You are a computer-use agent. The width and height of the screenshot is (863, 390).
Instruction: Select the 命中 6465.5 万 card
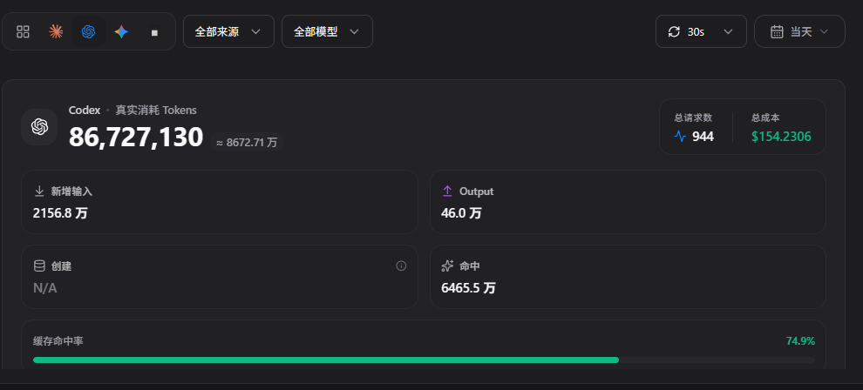(x=628, y=277)
